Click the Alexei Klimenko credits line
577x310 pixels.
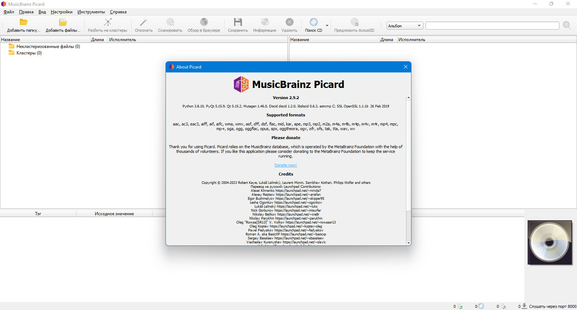point(286,191)
